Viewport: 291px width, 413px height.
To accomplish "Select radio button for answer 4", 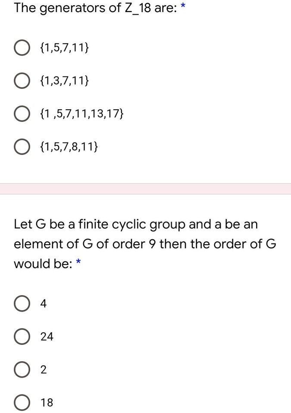I will point(22,303).
